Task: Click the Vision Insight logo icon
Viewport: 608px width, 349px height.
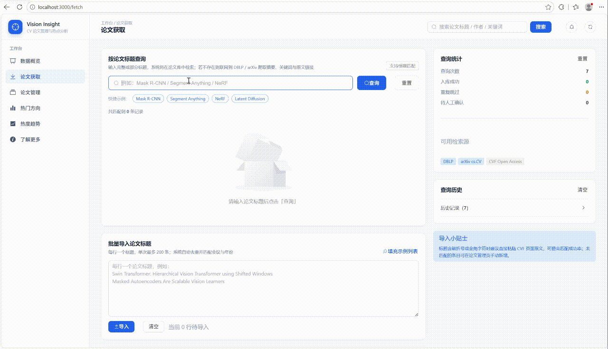Action: click(15, 27)
